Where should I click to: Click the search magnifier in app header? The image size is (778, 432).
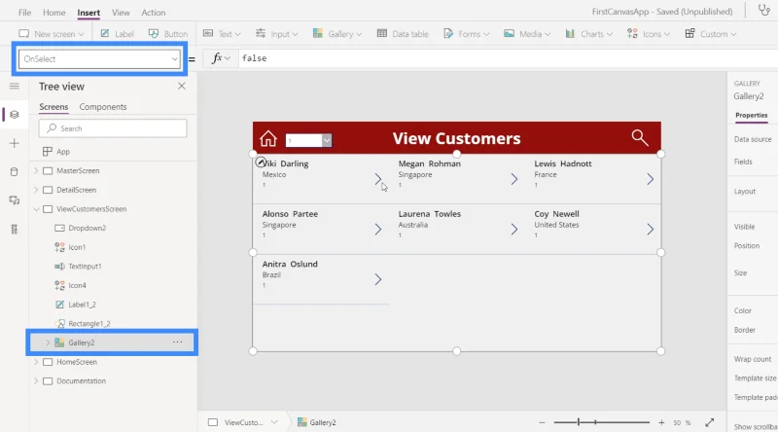pos(640,137)
